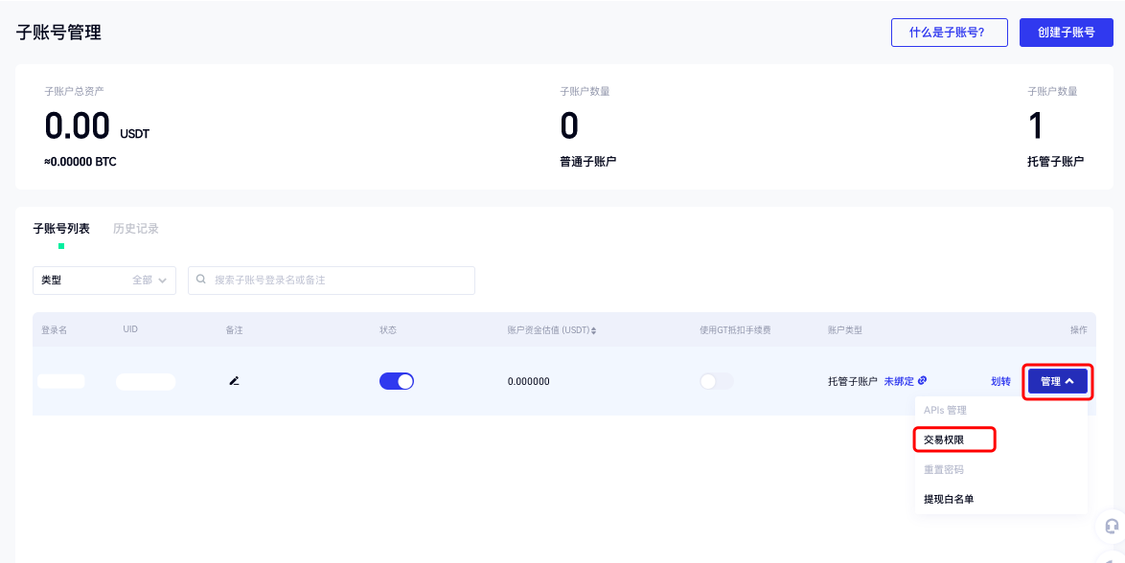Viewport: 1125px width, 563px height.
Task: Click the magnifier icon in search box
Action: click(201, 281)
